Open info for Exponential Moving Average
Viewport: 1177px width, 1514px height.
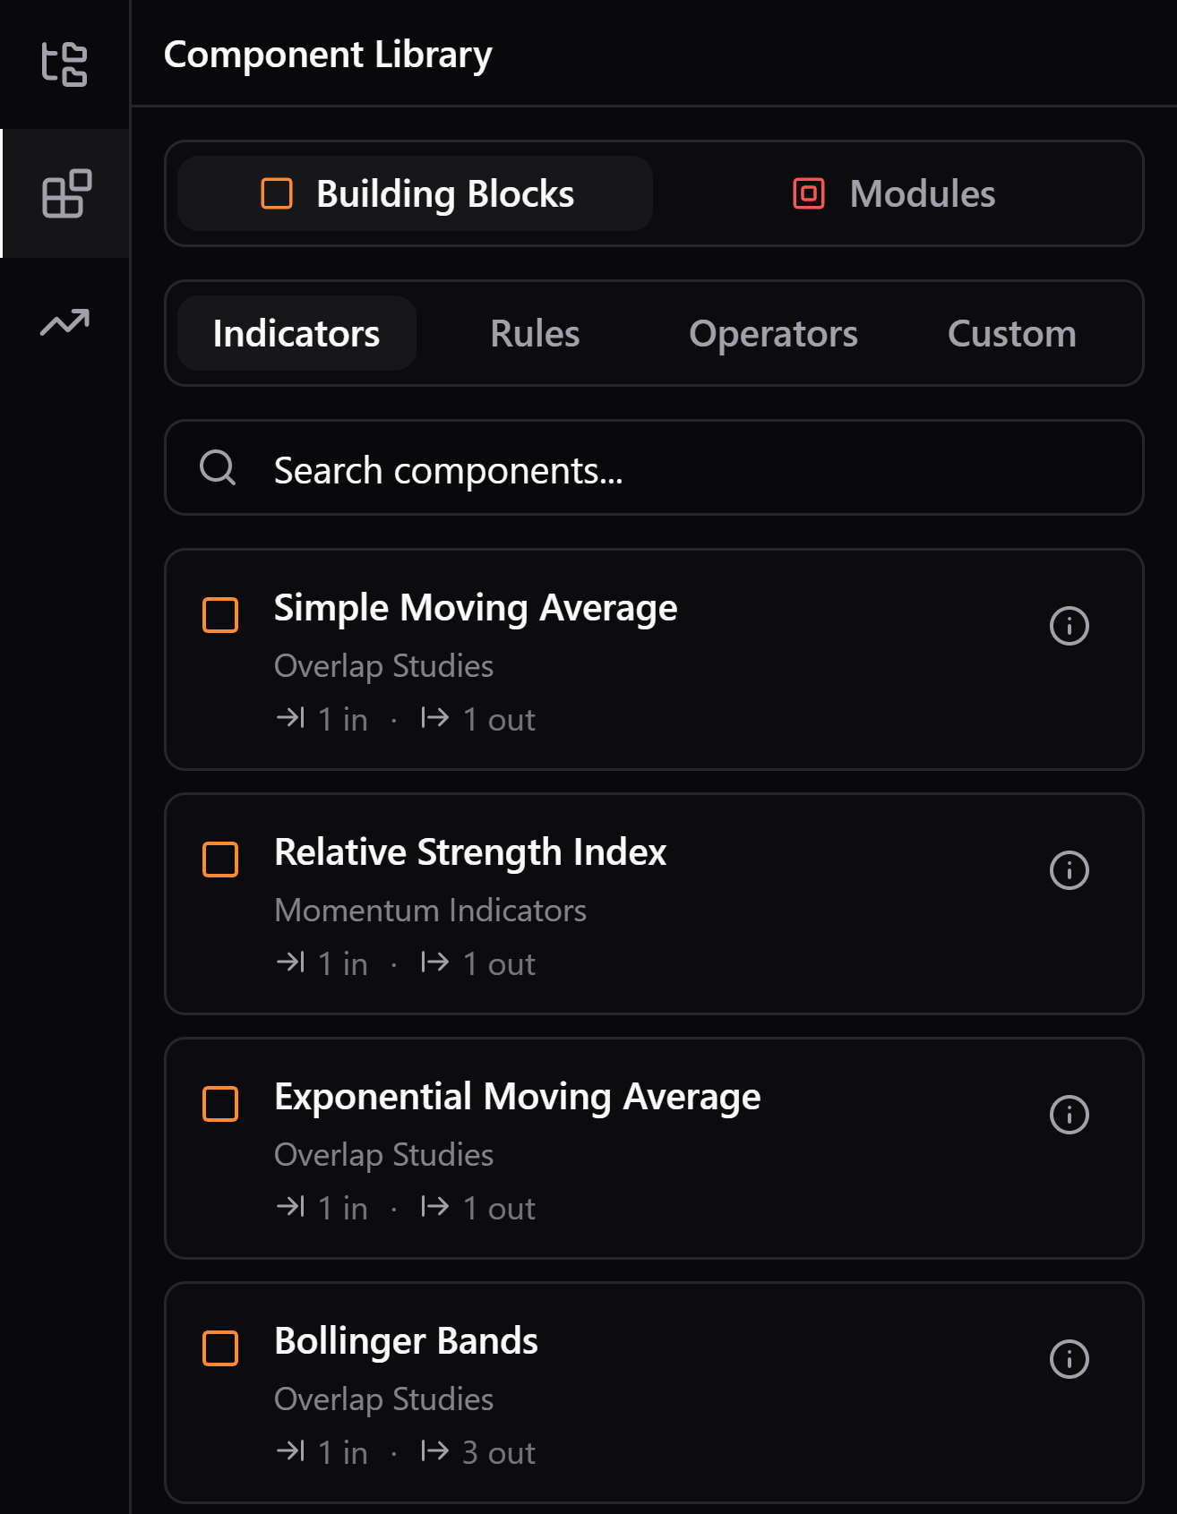click(x=1069, y=1115)
